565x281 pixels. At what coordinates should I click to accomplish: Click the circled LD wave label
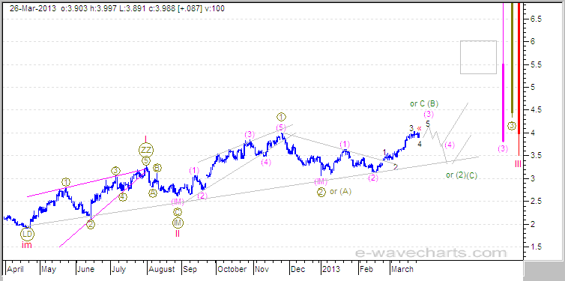coord(28,234)
